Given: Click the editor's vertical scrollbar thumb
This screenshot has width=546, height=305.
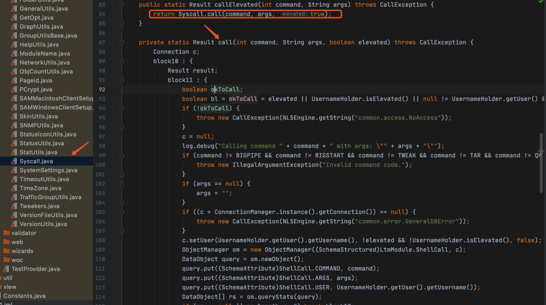Looking at the screenshot, I should (541, 163).
